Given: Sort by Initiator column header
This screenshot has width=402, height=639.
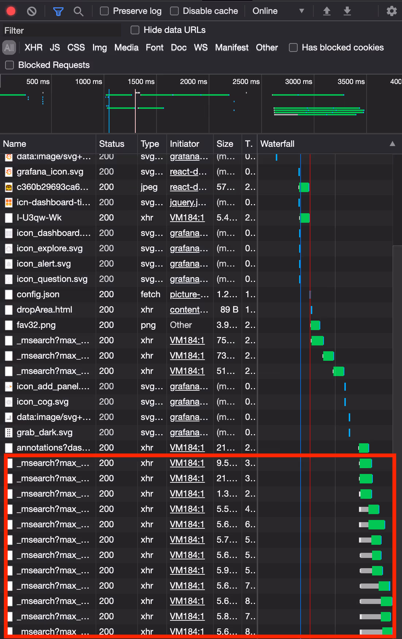Looking at the screenshot, I should coord(190,144).
